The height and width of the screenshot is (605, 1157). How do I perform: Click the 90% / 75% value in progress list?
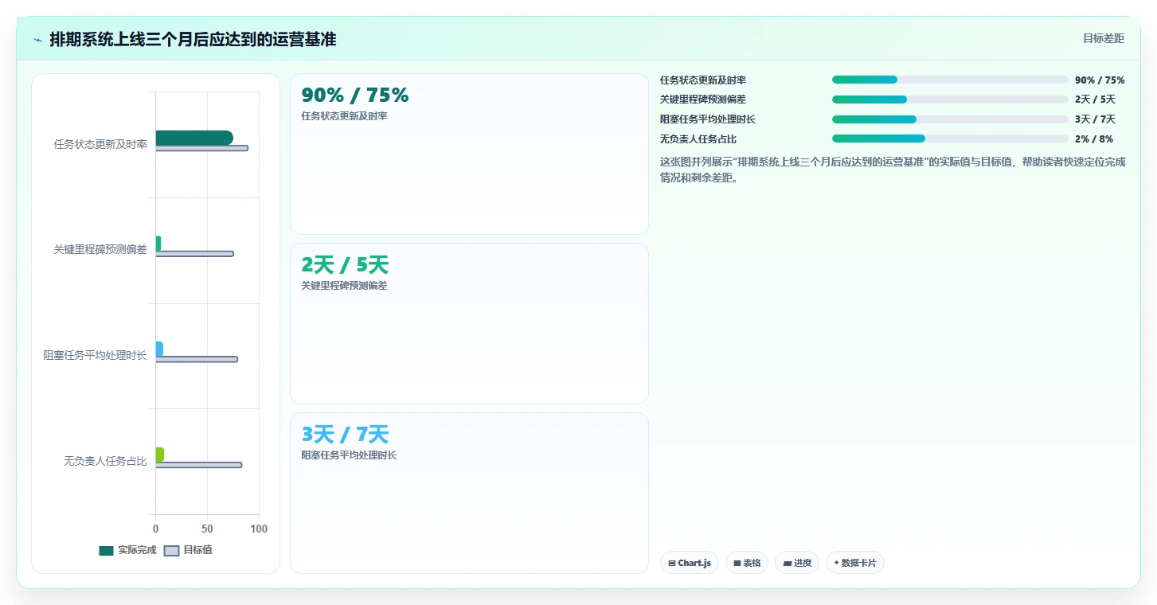pos(1100,80)
